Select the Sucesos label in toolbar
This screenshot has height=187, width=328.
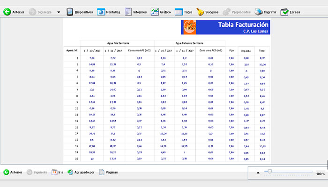pos(212,12)
